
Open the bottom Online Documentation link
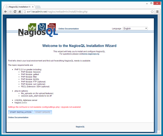point(18,118)
